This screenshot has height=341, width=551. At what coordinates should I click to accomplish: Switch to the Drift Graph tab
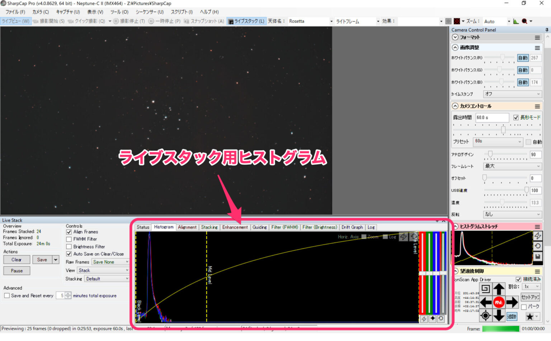coord(352,227)
